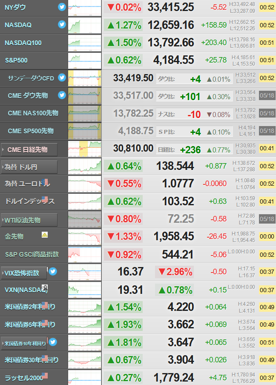Click the Twitter icon in NYダウ row
This screenshot has height=385, width=276.
click(62, 7)
